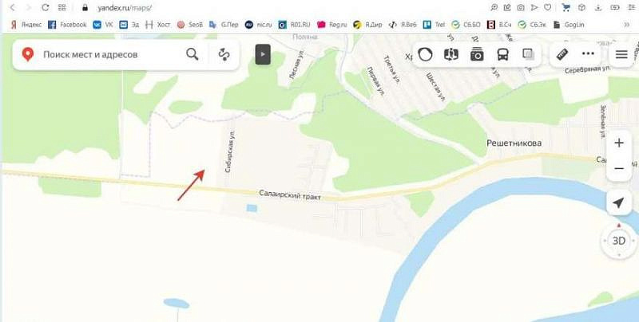The height and width of the screenshot is (322, 639).
Task: Open the route builder icon
Action: coord(224,54)
